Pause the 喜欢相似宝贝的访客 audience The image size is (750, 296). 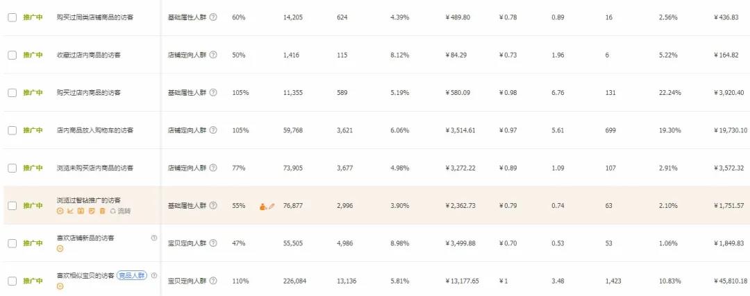coord(60,286)
